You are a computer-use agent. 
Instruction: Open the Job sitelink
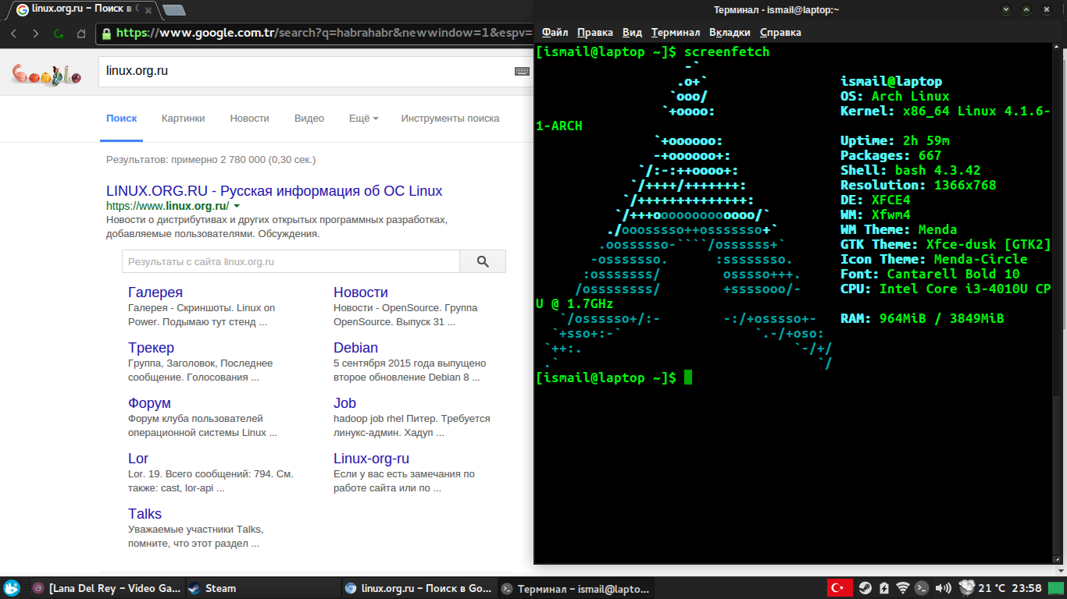[344, 403]
